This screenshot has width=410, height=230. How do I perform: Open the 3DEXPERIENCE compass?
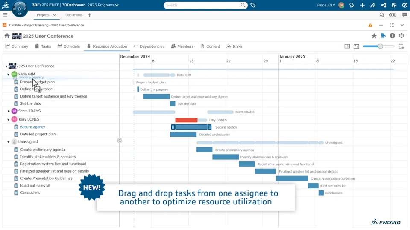click(x=20, y=9)
